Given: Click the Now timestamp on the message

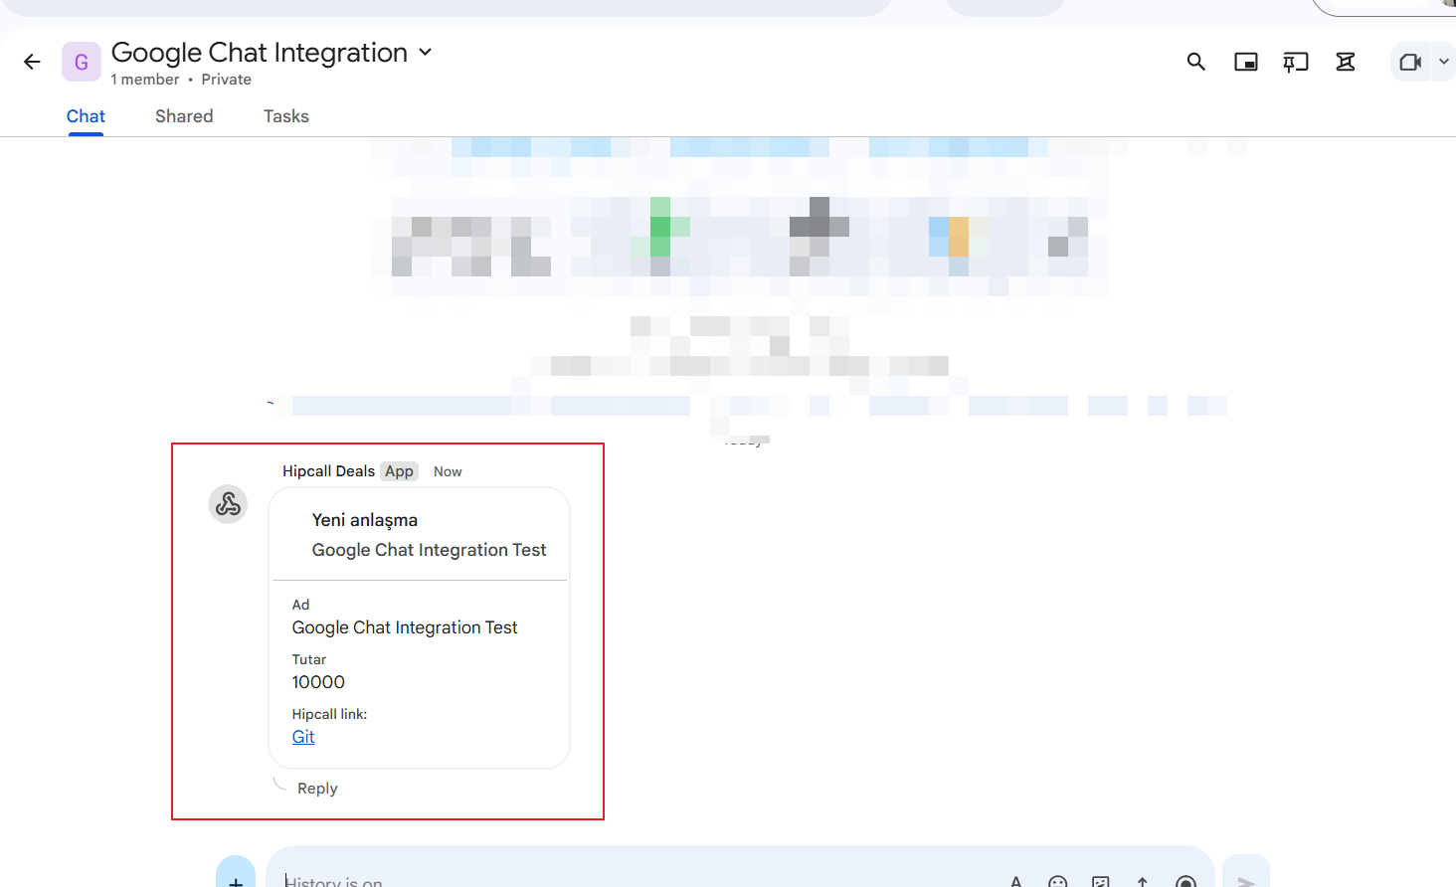Looking at the screenshot, I should 448,471.
